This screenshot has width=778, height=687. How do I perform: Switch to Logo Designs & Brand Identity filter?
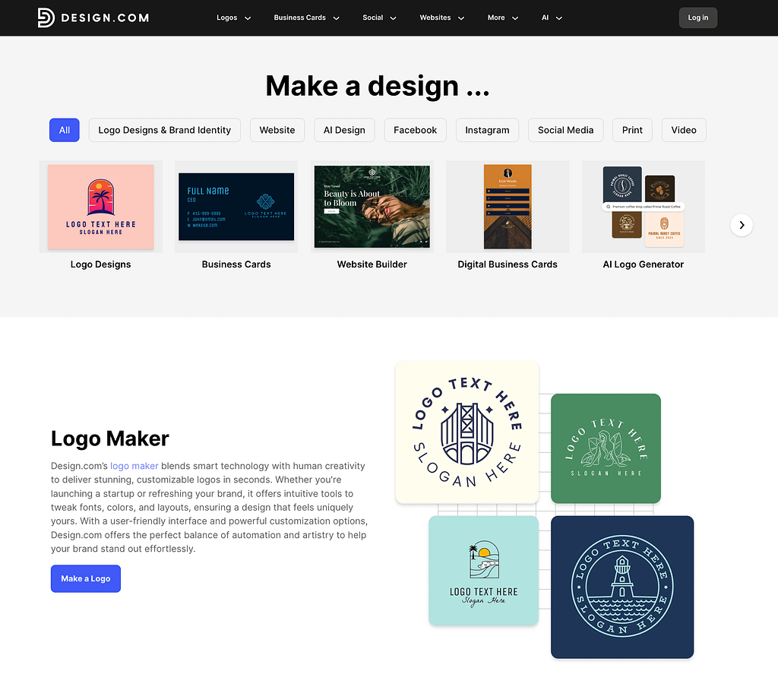[164, 130]
